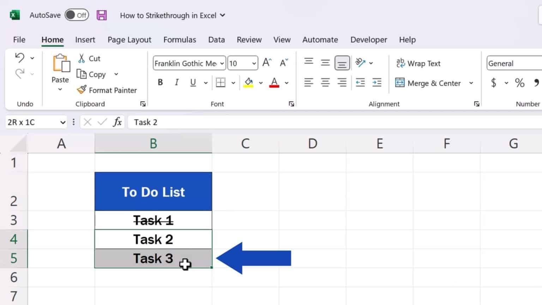Image resolution: width=542 pixels, height=305 pixels.
Task: Open the Borders dropdown arrow
Action: click(233, 82)
